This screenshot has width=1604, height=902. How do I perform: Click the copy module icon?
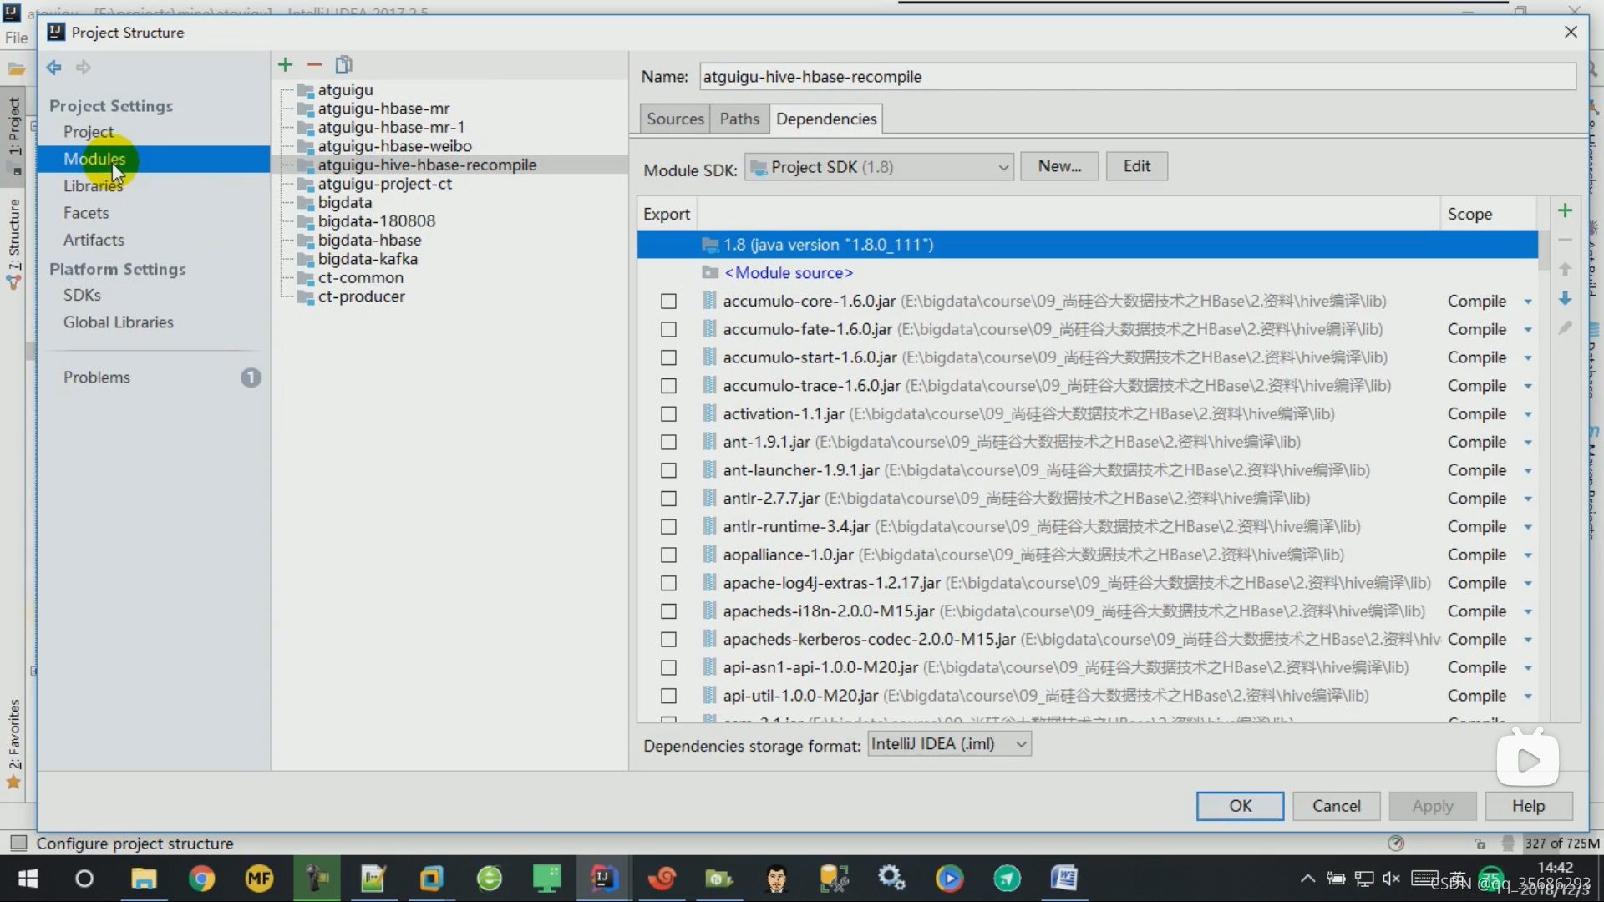point(343,65)
